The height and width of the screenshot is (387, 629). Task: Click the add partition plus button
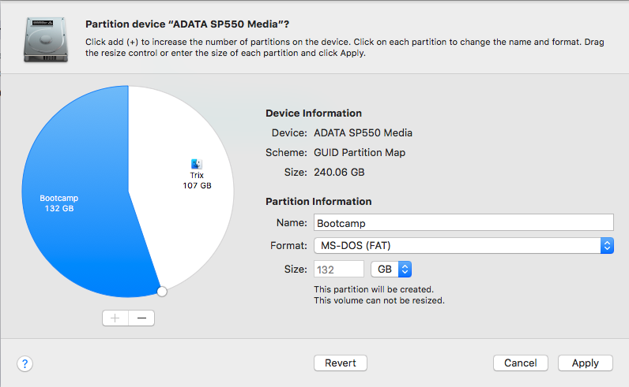[x=115, y=318]
